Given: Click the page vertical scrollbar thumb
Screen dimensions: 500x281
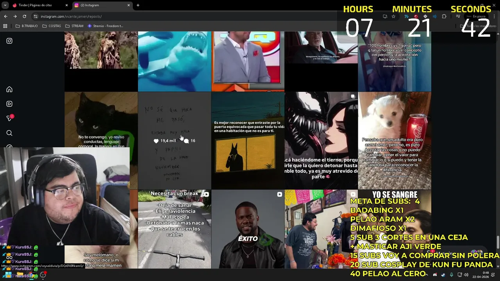Looking at the screenshot, I should click(x=498, y=242).
